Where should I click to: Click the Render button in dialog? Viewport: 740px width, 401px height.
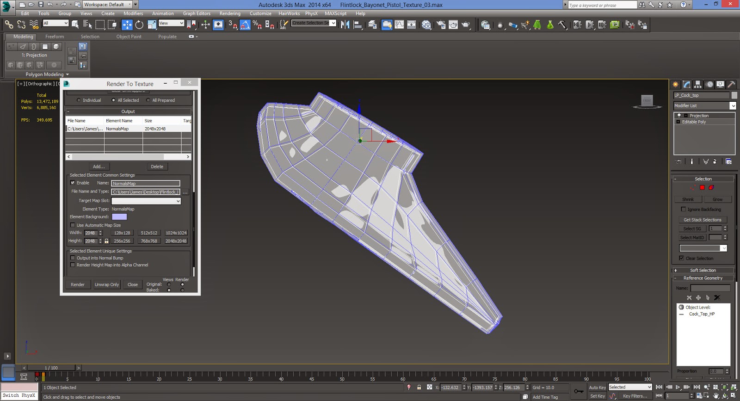tap(78, 284)
